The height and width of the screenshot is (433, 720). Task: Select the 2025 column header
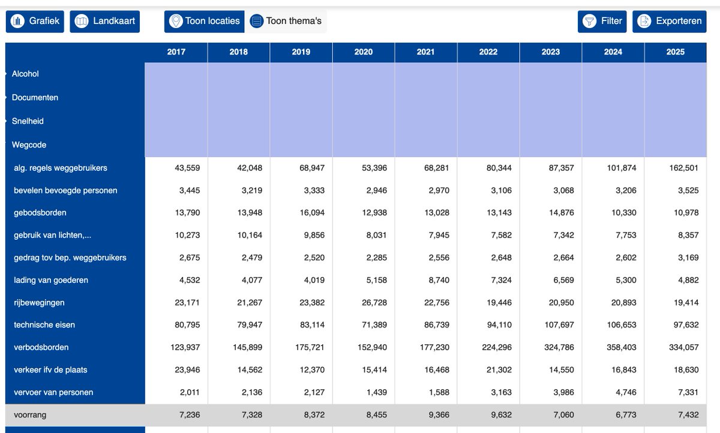pos(676,52)
